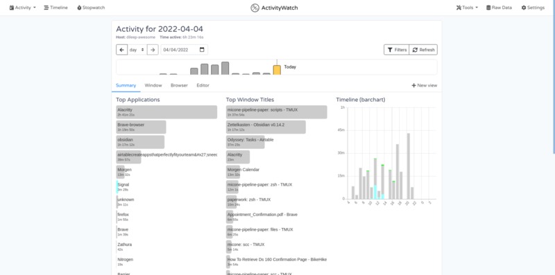Switch to the Editor tab
Screen dimensions: 555x275
click(203, 85)
